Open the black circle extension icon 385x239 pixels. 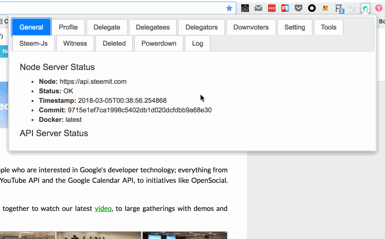tap(312, 8)
